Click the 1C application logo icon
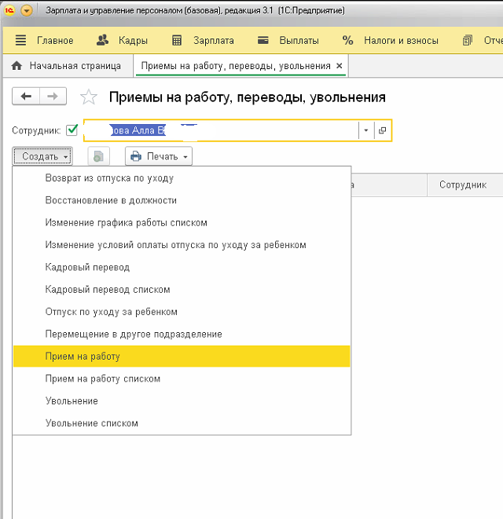Image resolution: width=503 pixels, height=519 pixels. [9, 10]
